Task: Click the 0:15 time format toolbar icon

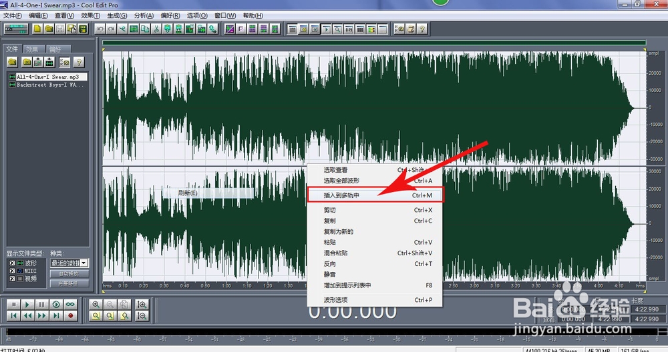Action: pos(349,29)
